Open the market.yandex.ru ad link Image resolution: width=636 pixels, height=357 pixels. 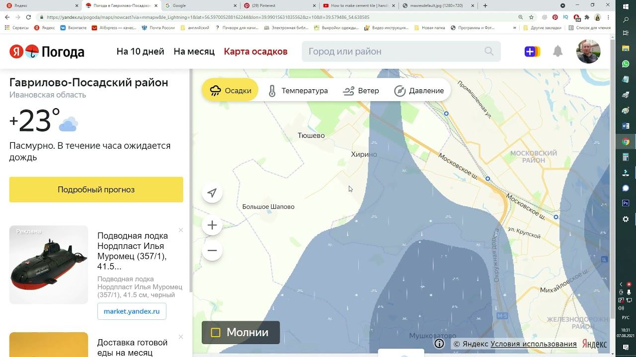[x=132, y=311]
